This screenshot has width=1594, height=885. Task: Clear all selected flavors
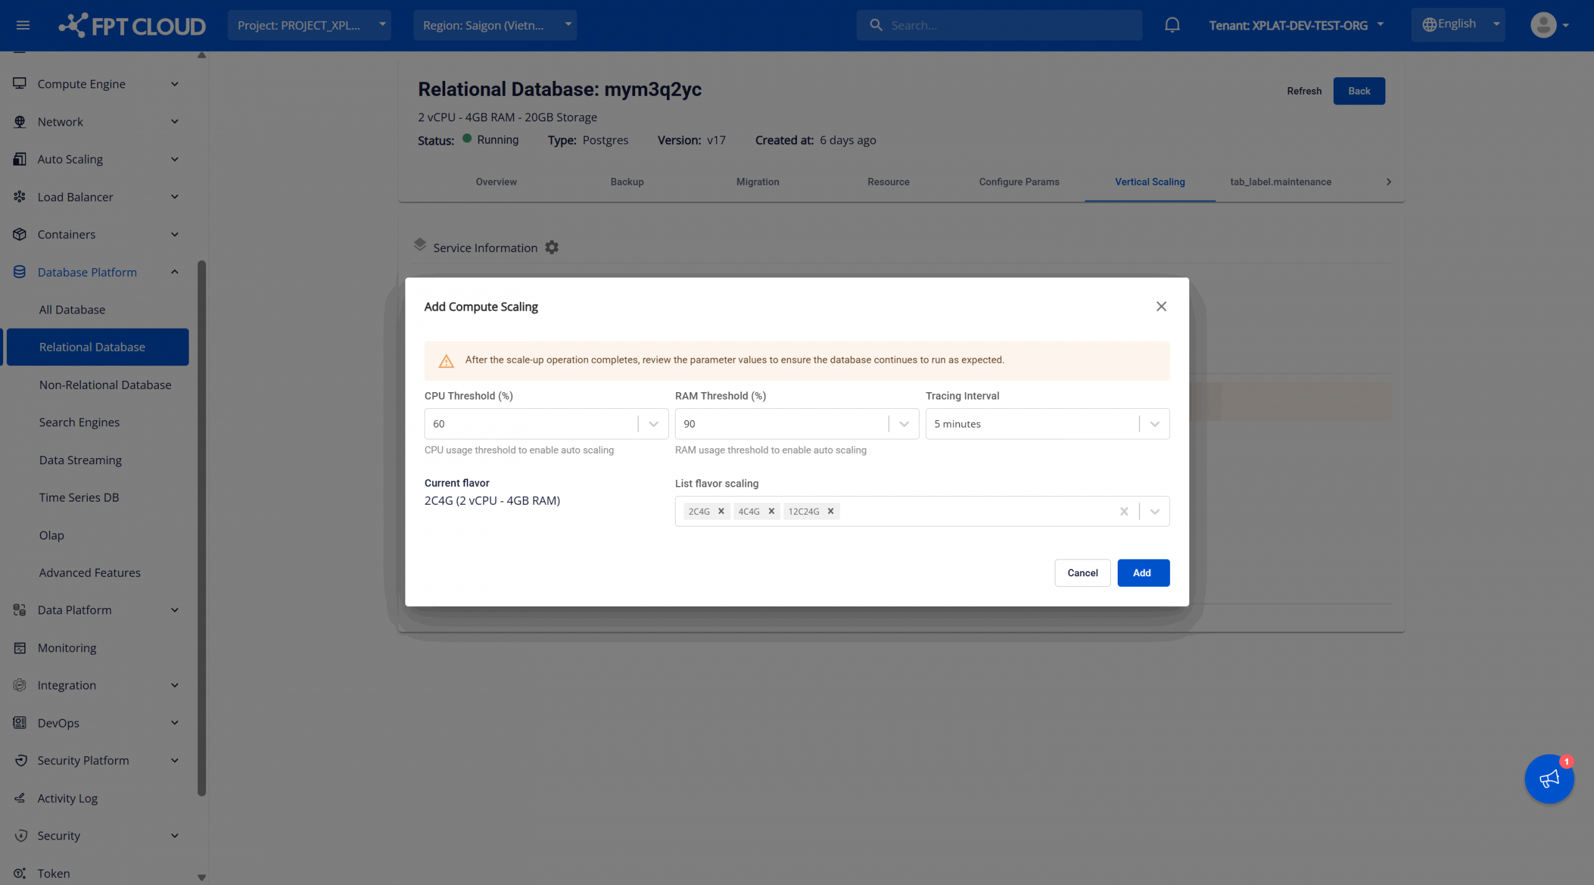(x=1124, y=511)
